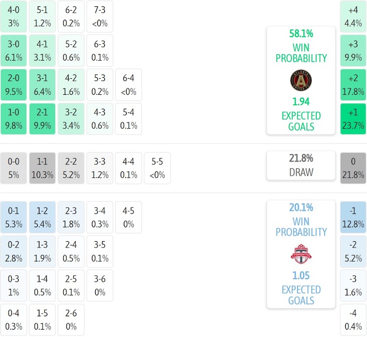Image resolution: width=367 pixels, height=337 pixels.
Task: Click the Toronto FC team logo
Action: [301, 254]
